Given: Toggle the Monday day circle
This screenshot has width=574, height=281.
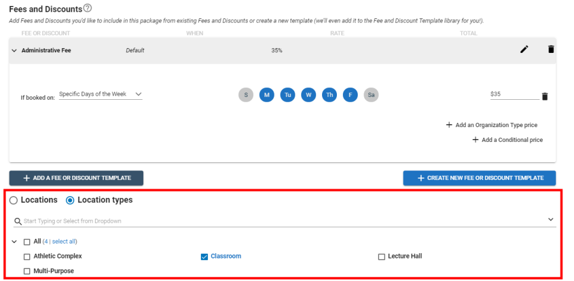Looking at the screenshot, I should click(x=267, y=95).
